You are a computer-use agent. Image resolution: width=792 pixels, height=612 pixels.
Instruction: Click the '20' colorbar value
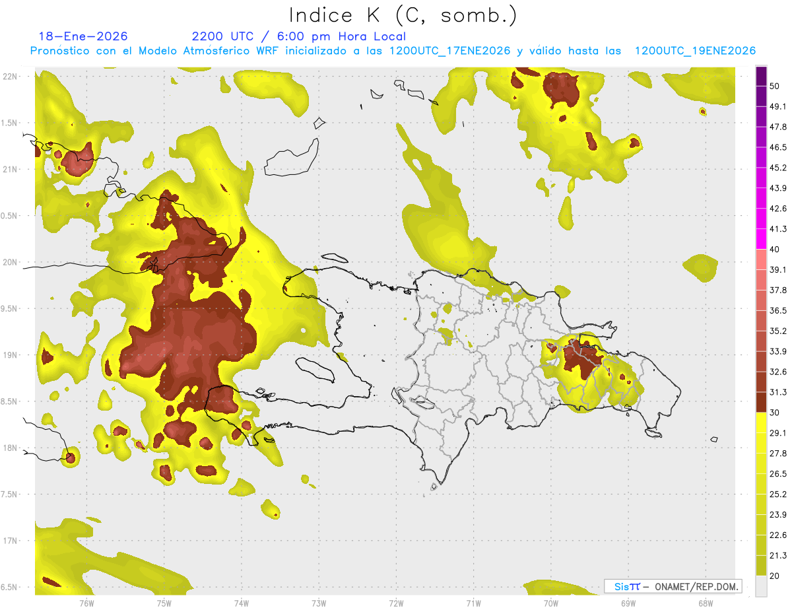[x=775, y=576]
